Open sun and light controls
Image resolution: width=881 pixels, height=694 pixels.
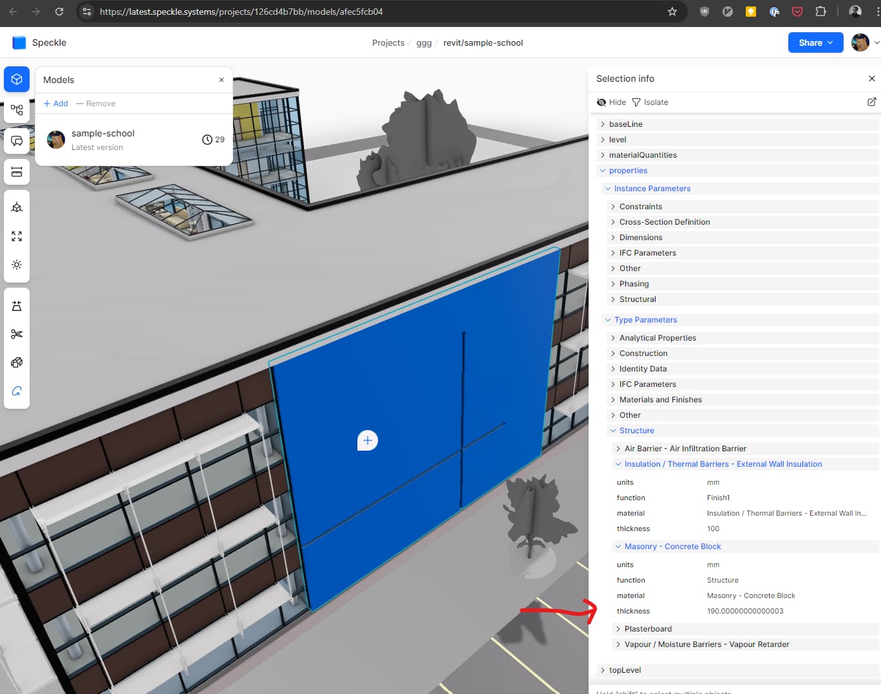tap(17, 265)
